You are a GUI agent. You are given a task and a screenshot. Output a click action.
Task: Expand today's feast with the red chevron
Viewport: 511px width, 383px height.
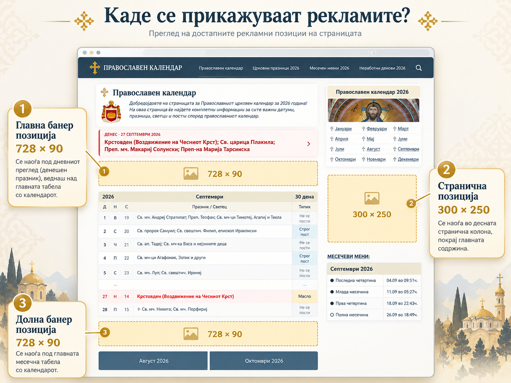[309, 144]
